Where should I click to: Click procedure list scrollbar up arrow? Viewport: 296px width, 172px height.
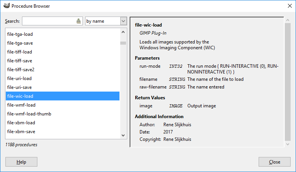(123, 32)
